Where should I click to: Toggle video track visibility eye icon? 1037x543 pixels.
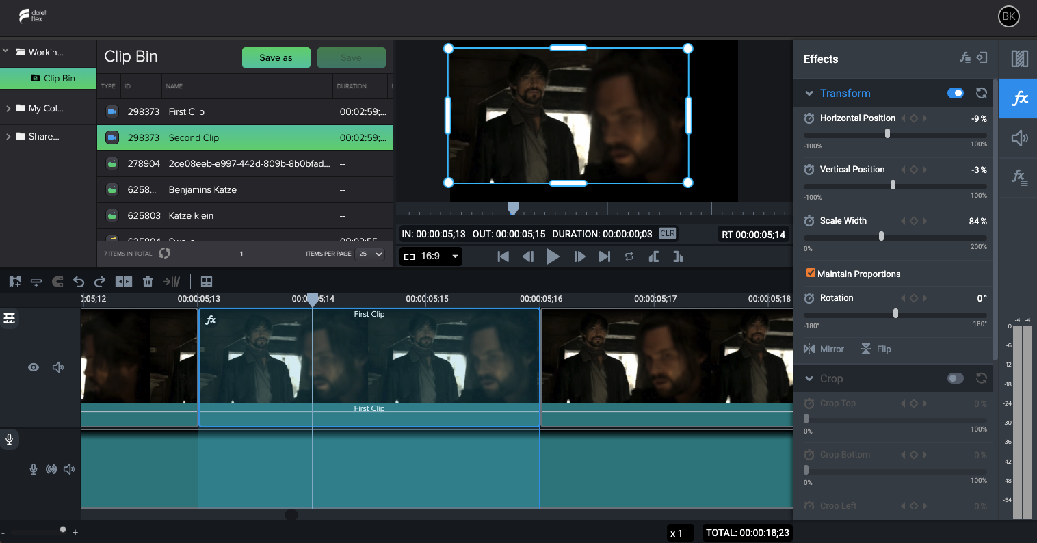point(33,367)
